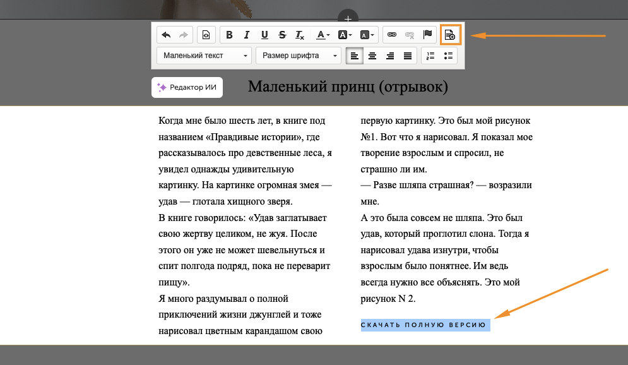Click the undo arrow in the toolbar

167,35
